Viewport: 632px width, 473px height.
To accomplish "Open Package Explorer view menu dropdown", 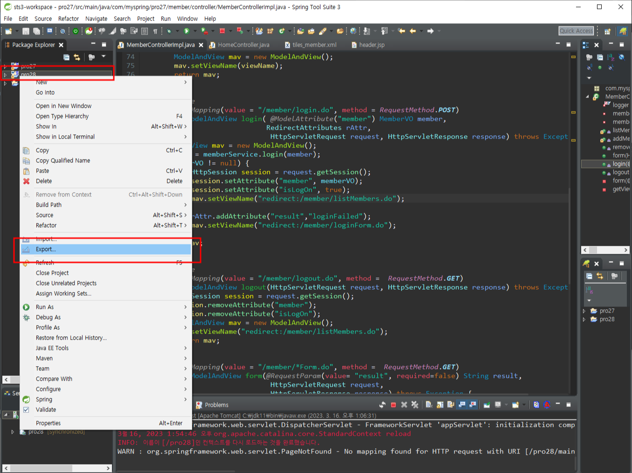I will [x=104, y=56].
